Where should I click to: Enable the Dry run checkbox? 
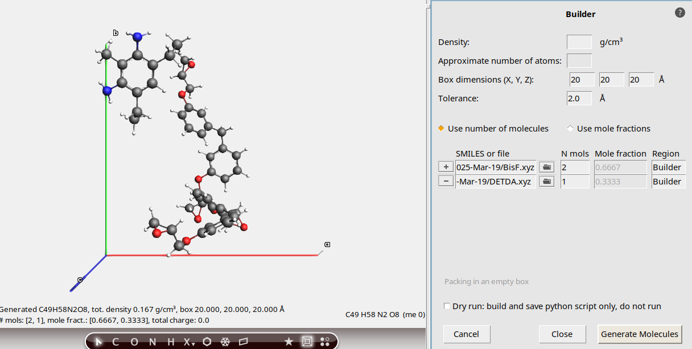coord(447,306)
